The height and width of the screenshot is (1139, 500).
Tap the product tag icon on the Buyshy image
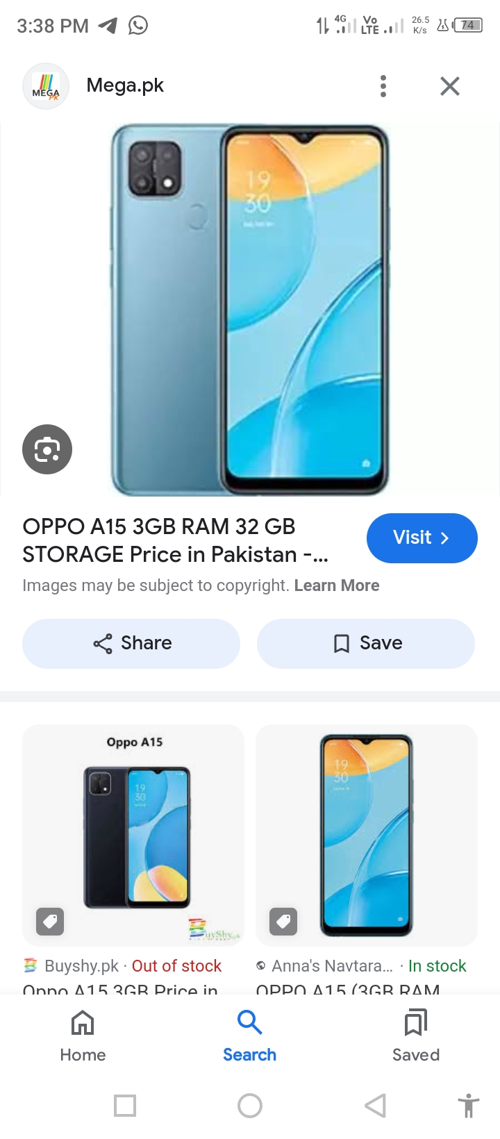[50, 921]
